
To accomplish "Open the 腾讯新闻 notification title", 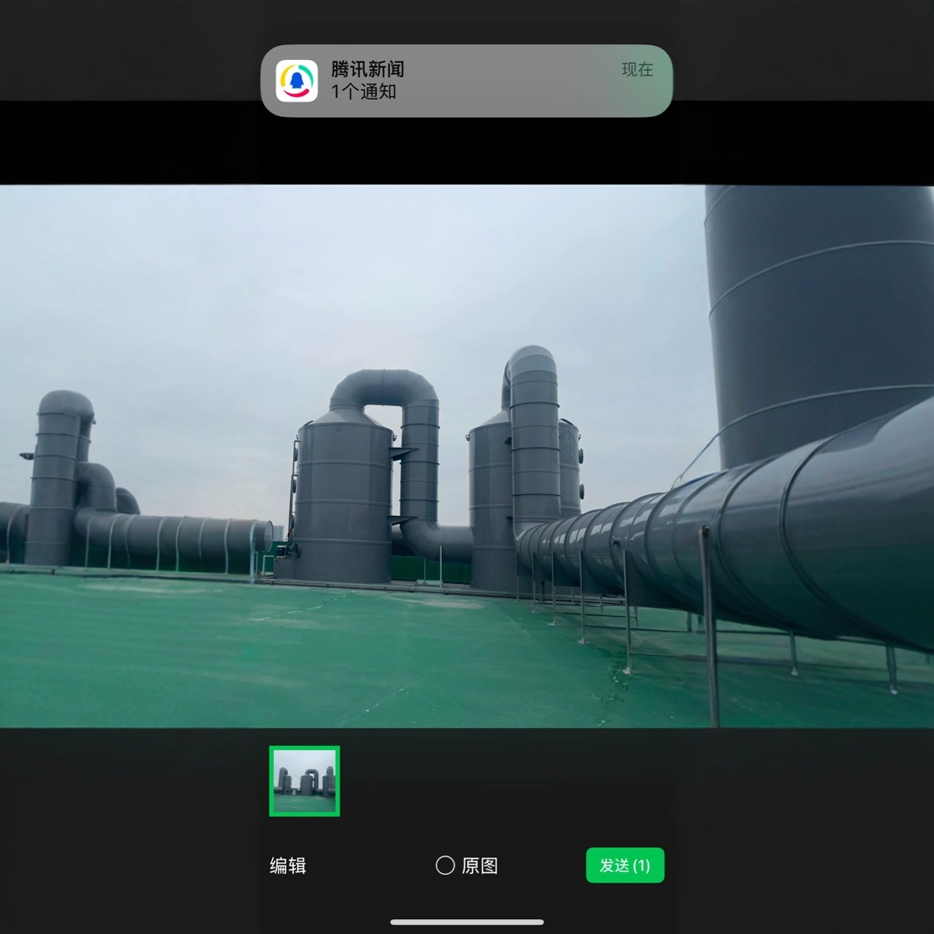I will [x=367, y=69].
